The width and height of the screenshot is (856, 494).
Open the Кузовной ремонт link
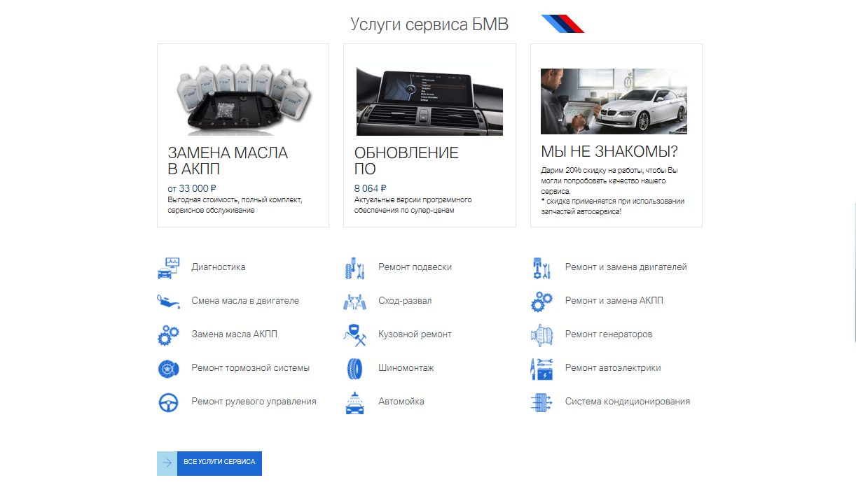pyautogui.click(x=415, y=334)
